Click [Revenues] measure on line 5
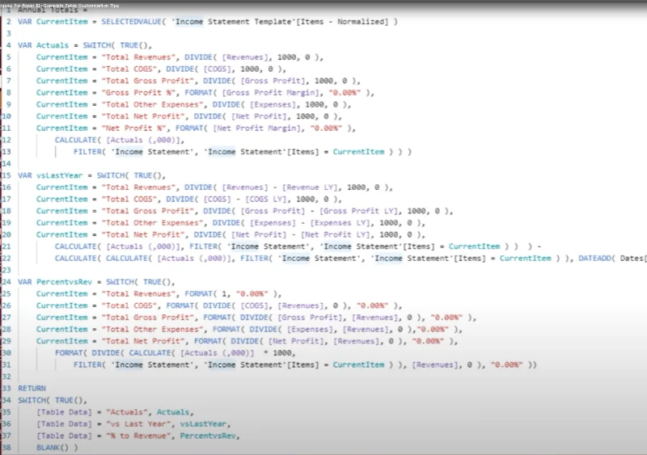Viewport: 647px width, 455px height. pyautogui.click(x=245, y=57)
